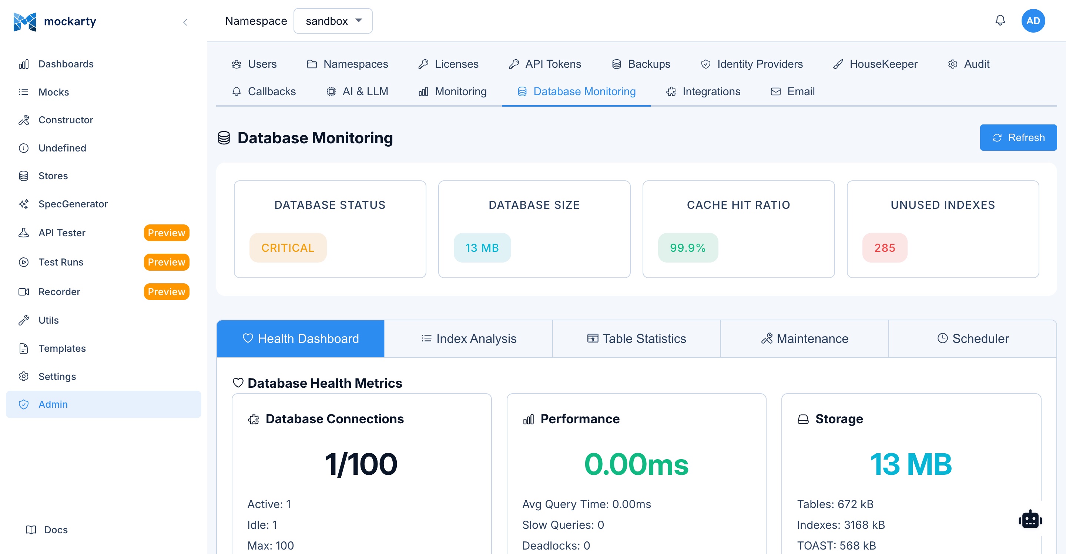Click the Refresh button
Screen dimensions: 1066x554
[1018, 137]
